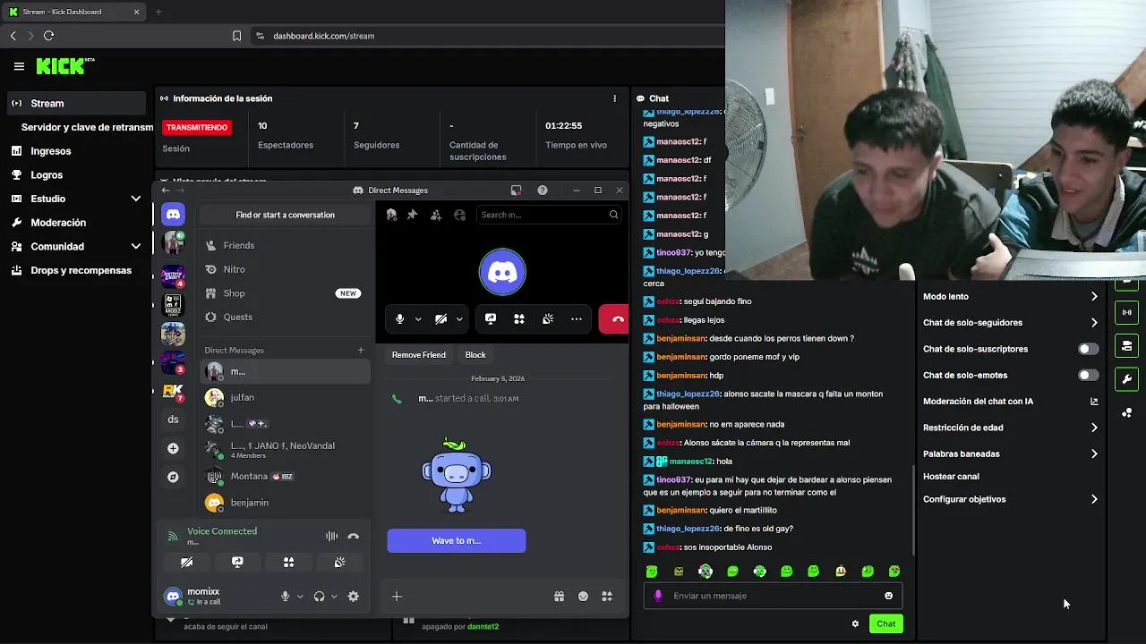Open Discord Discover compass icon

[x=173, y=477]
